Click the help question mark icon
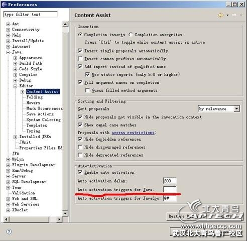 (9, 231)
